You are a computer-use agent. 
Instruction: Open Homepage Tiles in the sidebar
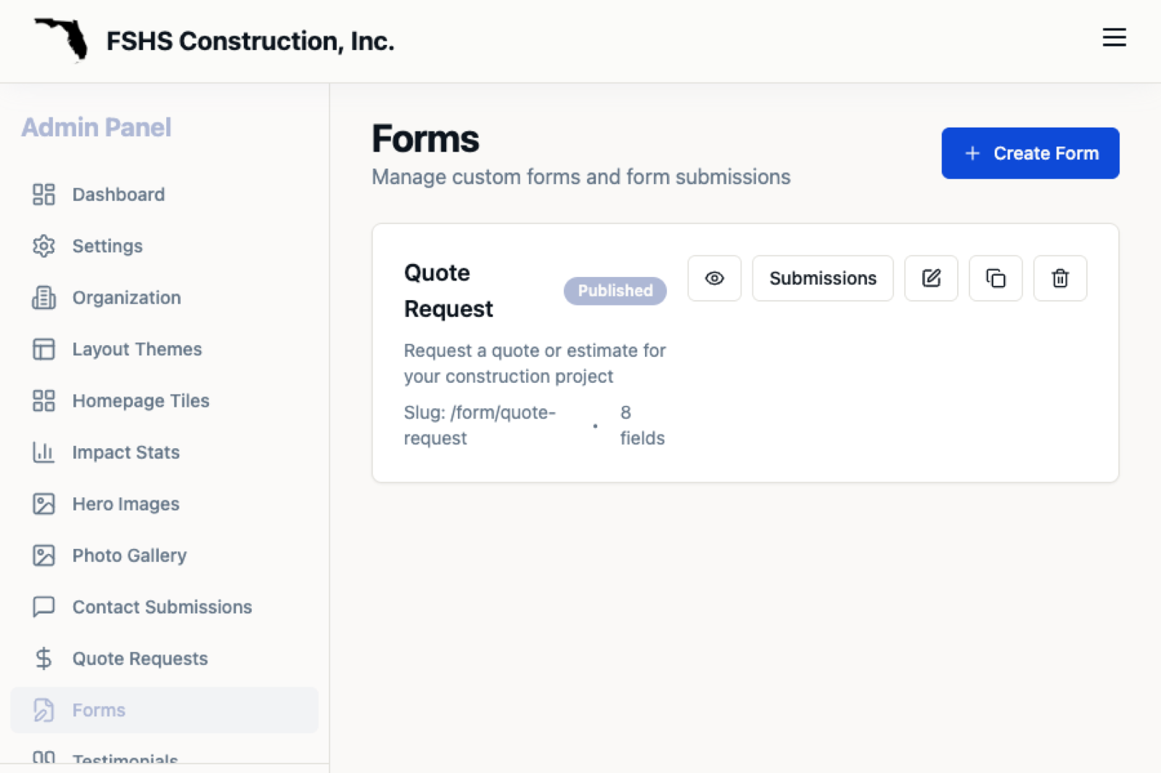(141, 400)
